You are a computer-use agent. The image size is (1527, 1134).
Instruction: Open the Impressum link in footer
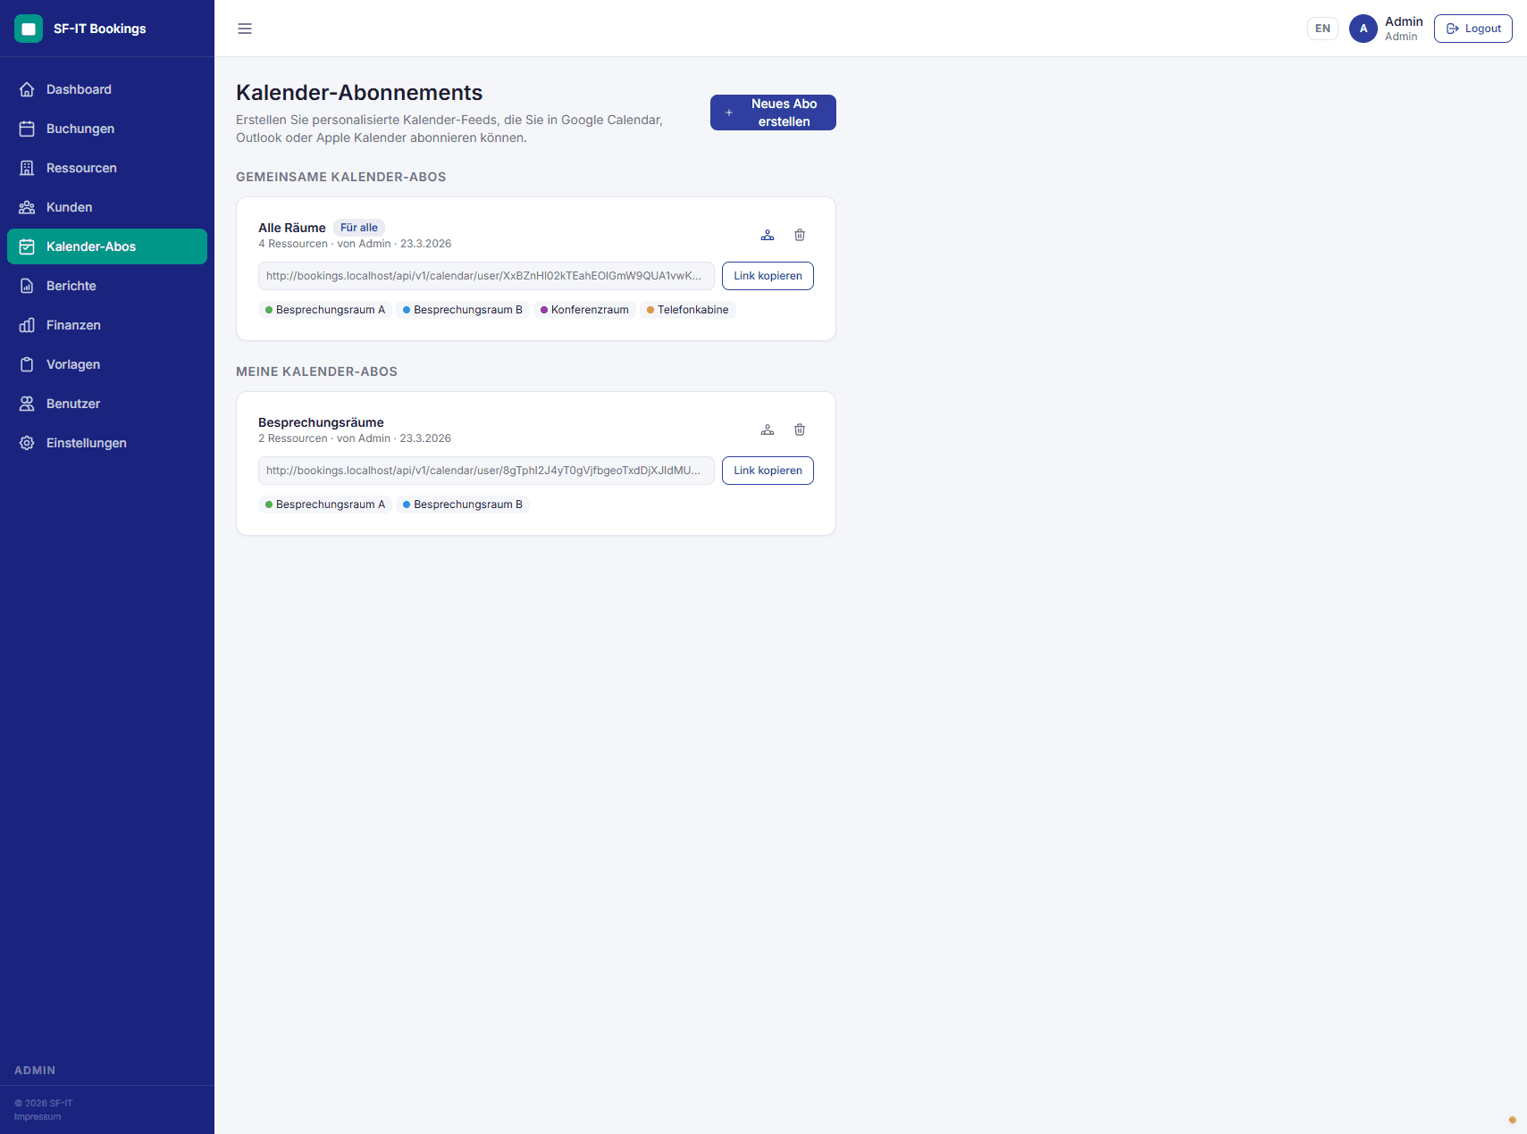click(x=38, y=1117)
